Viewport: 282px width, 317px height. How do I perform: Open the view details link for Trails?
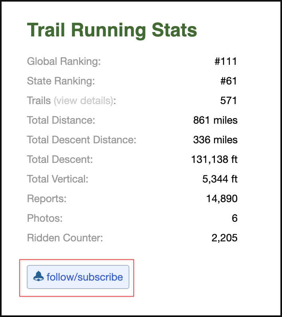click(83, 101)
